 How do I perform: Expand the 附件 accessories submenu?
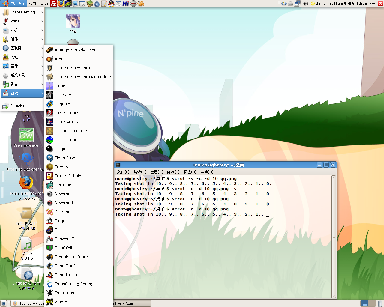click(22, 39)
